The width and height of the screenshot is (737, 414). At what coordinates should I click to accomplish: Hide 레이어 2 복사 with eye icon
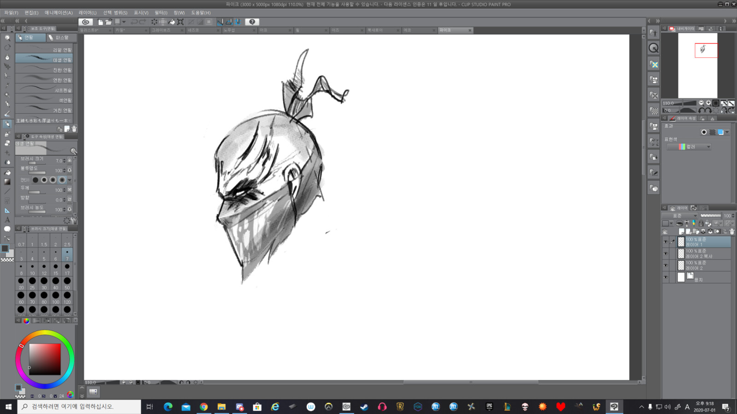[x=666, y=253]
